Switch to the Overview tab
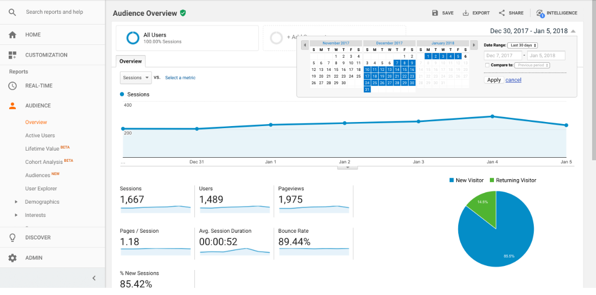Image resolution: width=596 pixels, height=295 pixels. click(x=131, y=60)
